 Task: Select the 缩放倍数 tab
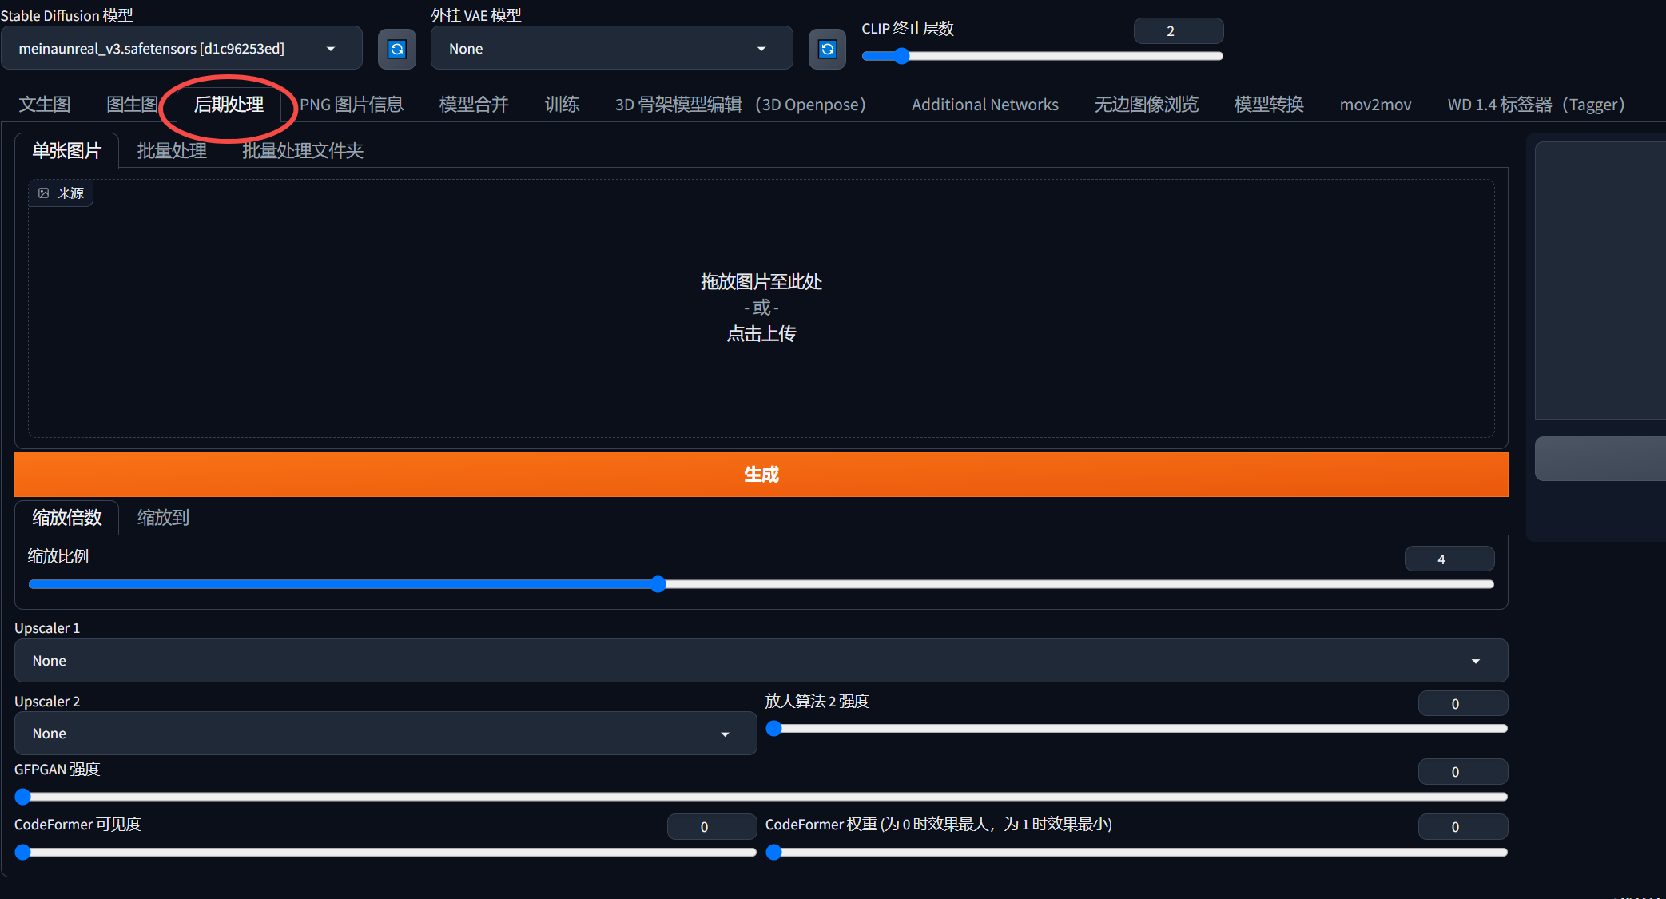click(x=67, y=518)
